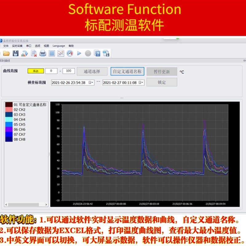Select legend entry 02 CH2
This screenshot has height=246, width=246.
(x=19, y=110)
